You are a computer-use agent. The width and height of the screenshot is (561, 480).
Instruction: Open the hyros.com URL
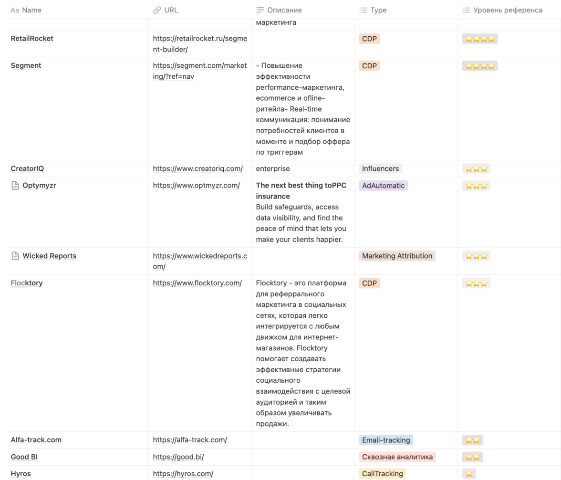pos(183,474)
